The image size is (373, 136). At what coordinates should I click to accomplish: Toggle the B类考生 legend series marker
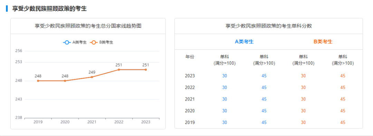tap(94, 42)
